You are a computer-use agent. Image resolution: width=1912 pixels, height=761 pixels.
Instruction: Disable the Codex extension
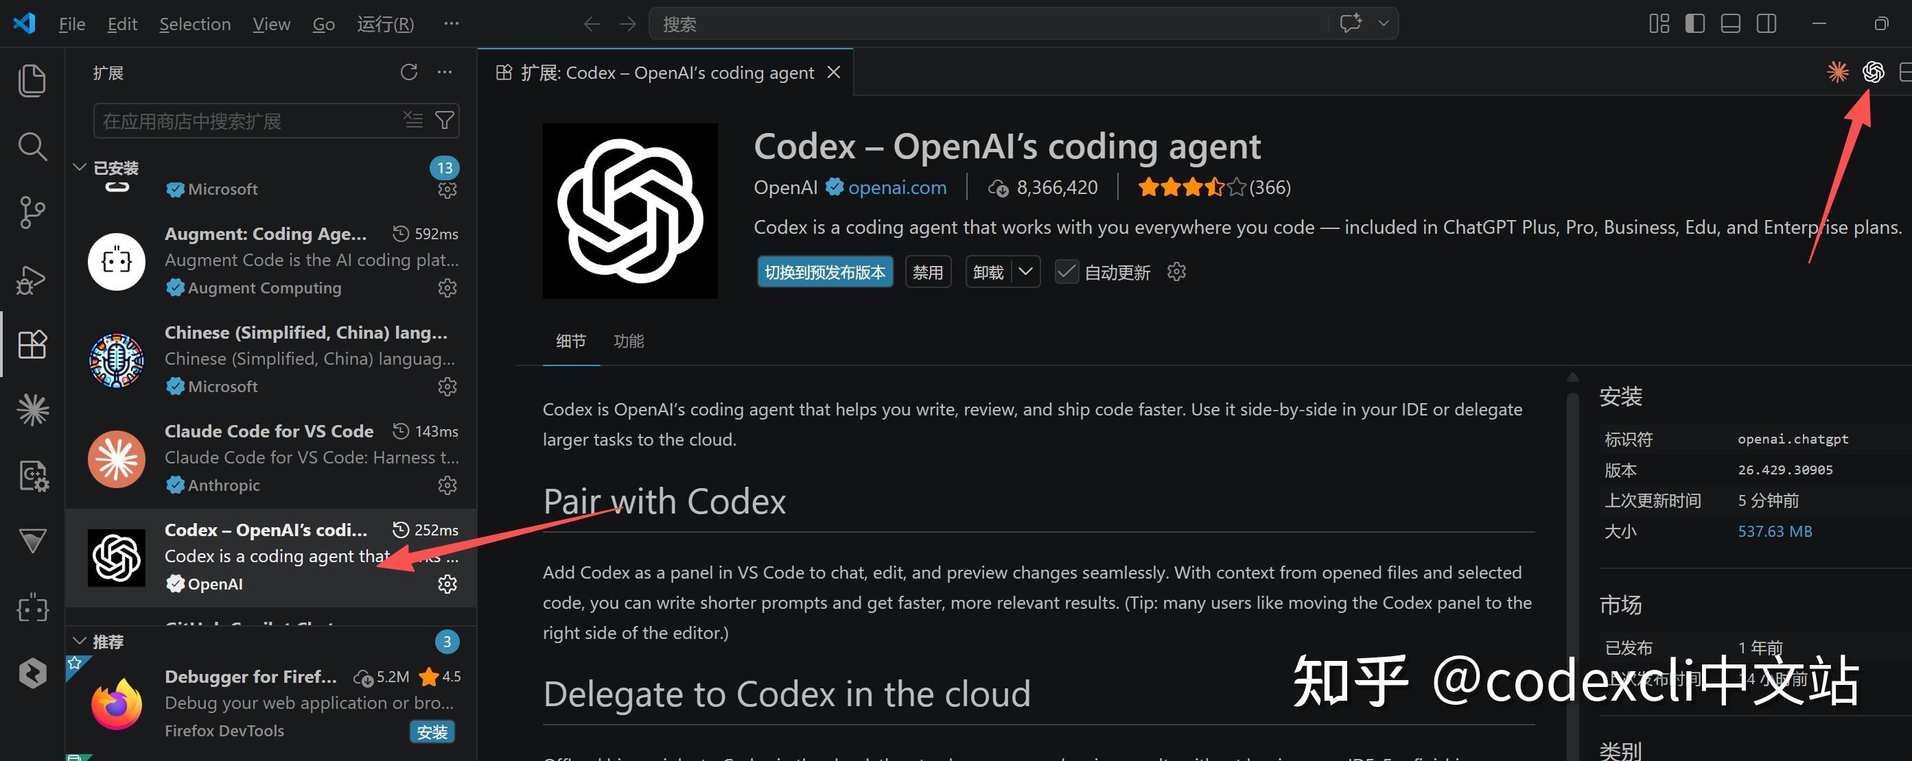tap(928, 271)
